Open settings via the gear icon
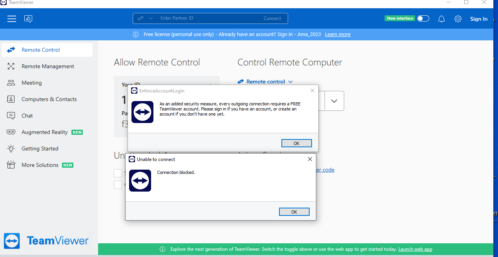Screen dimensions: 498x257 click(458, 19)
